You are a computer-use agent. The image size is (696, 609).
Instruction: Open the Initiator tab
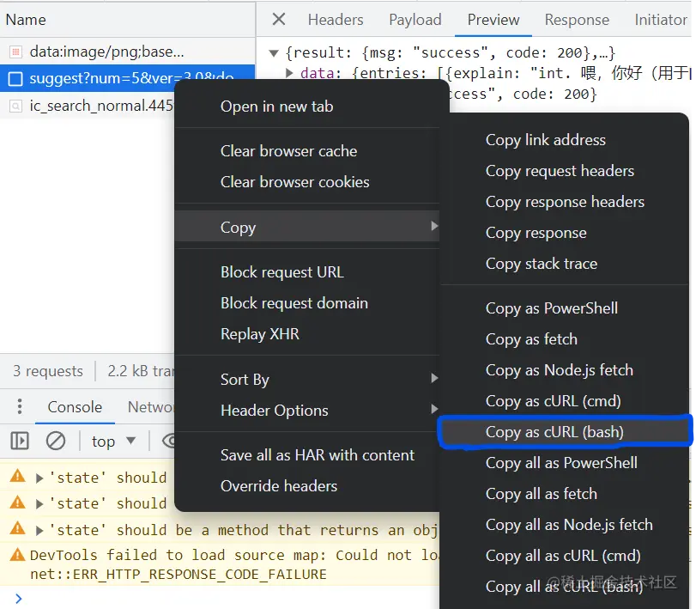tap(661, 20)
